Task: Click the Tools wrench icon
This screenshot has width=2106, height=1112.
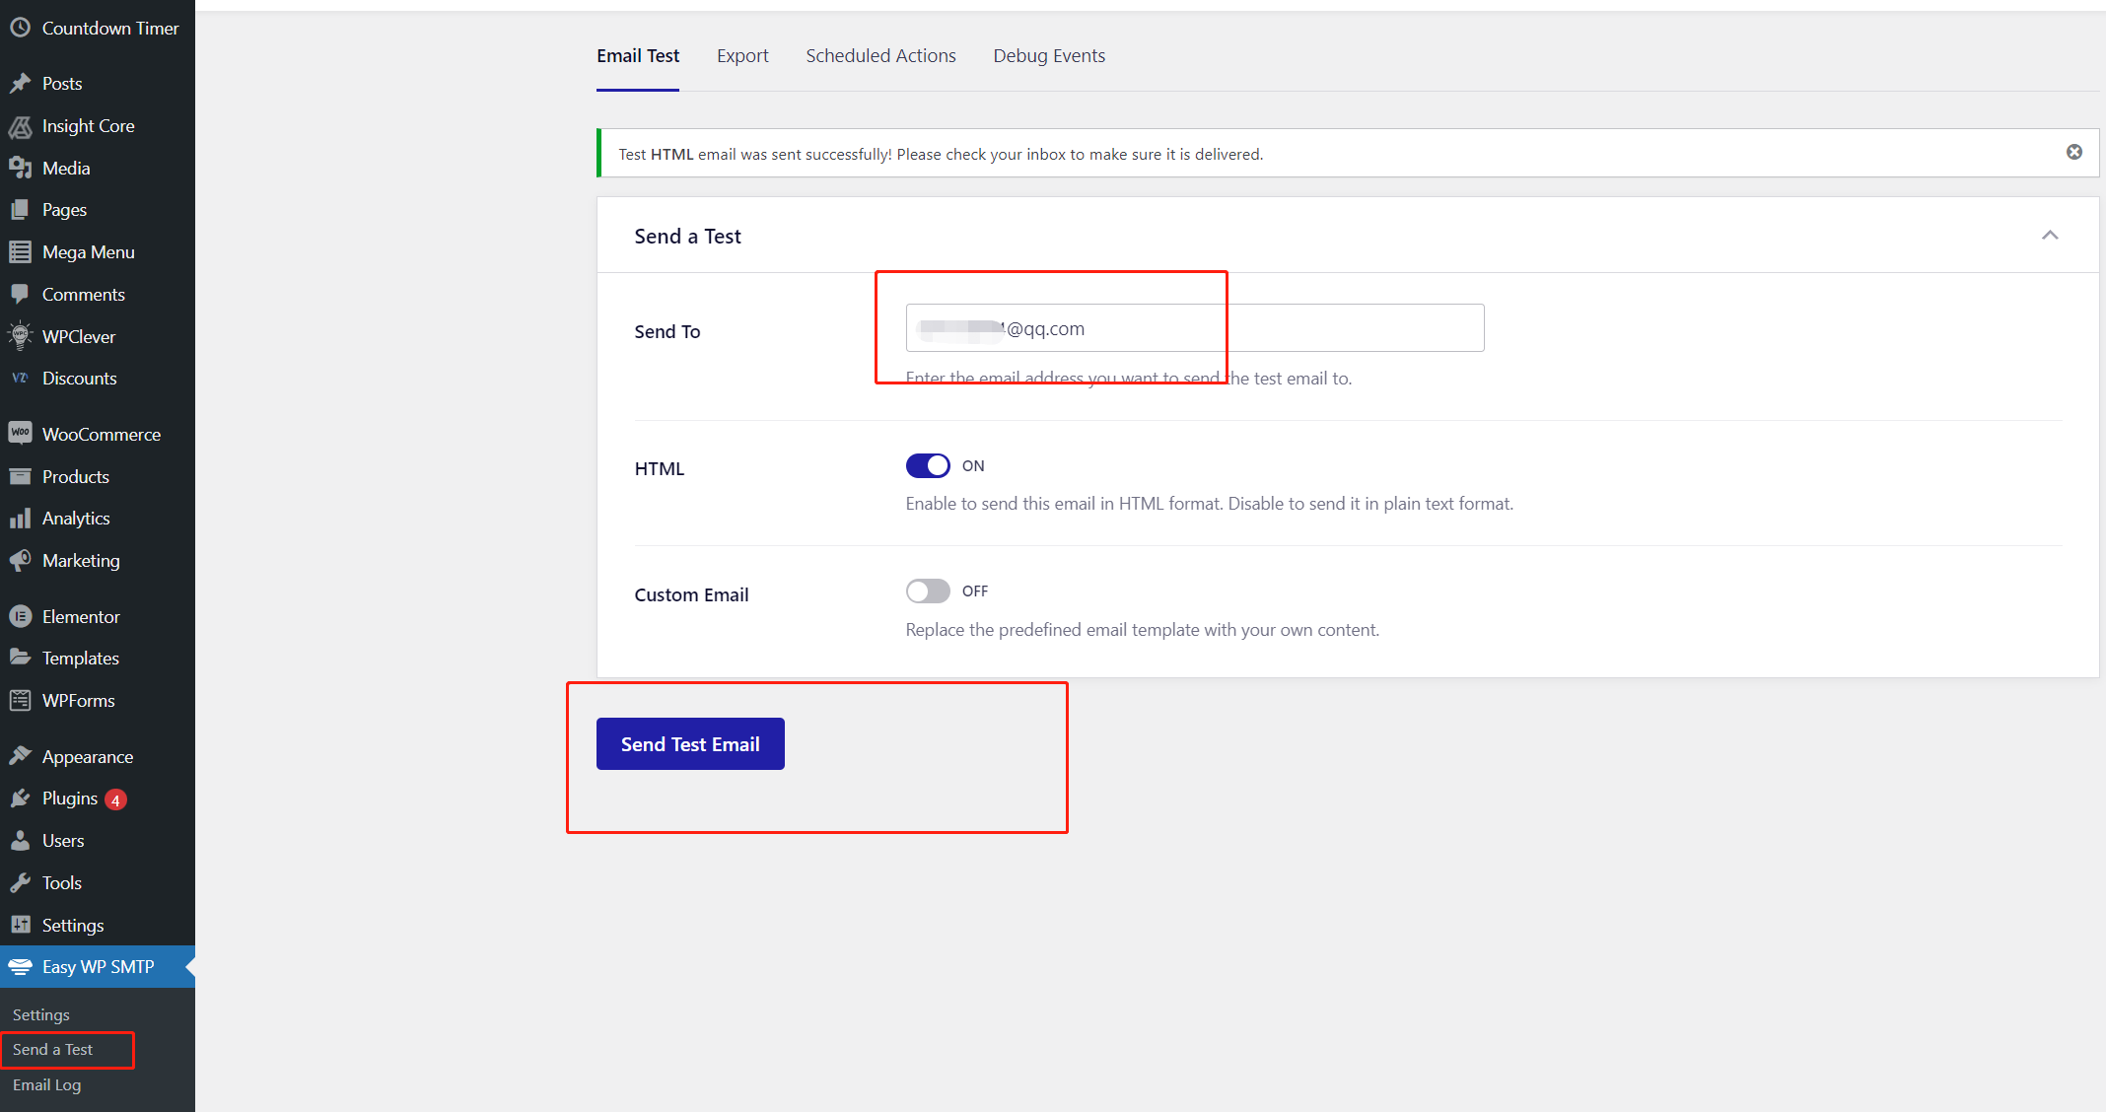Action: point(20,882)
